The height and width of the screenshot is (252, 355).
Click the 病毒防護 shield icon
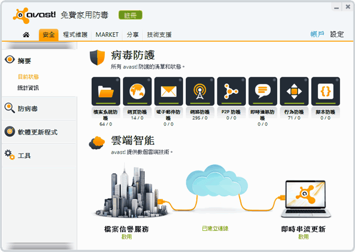tap(98, 58)
